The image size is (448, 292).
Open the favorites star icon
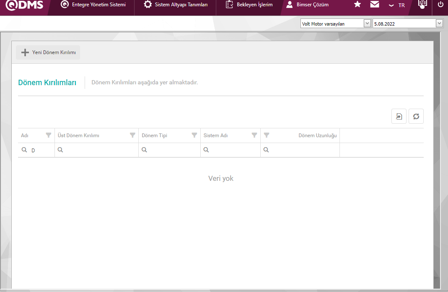357,5
